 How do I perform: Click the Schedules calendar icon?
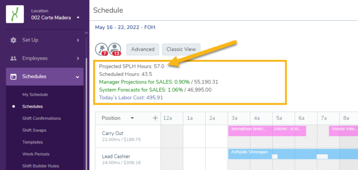click(x=14, y=77)
